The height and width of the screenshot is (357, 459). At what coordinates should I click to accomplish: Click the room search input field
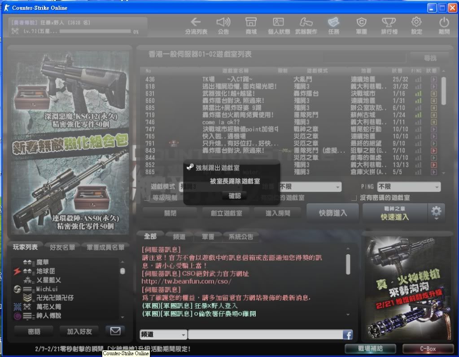[x=364, y=58]
